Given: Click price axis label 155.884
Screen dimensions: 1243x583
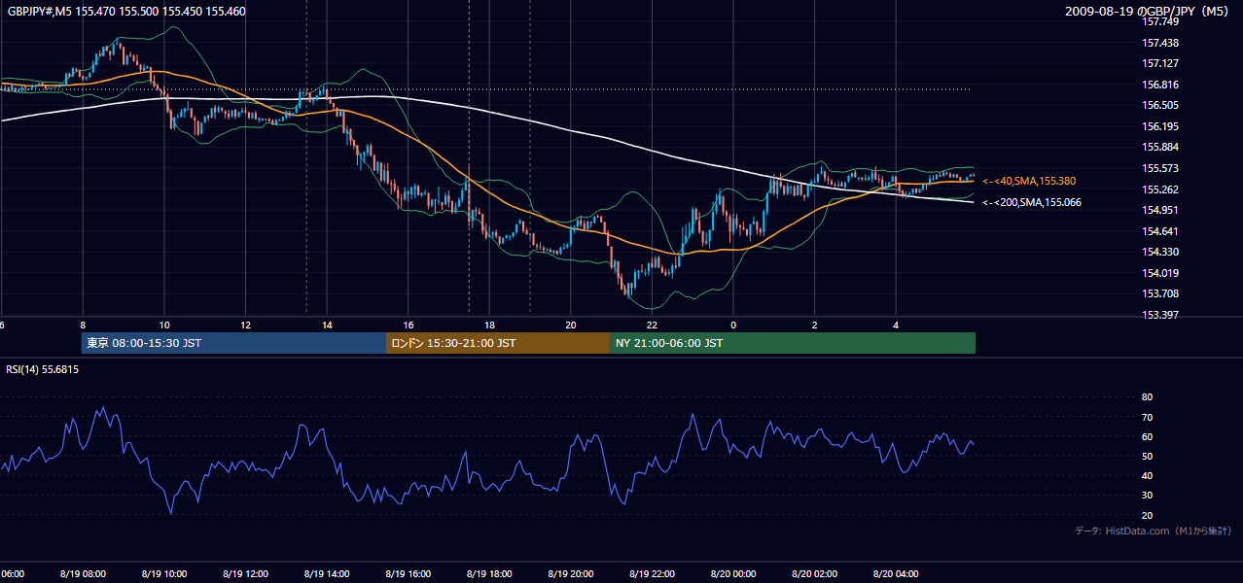Looking at the screenshot, I should (x=1161, y=147).
